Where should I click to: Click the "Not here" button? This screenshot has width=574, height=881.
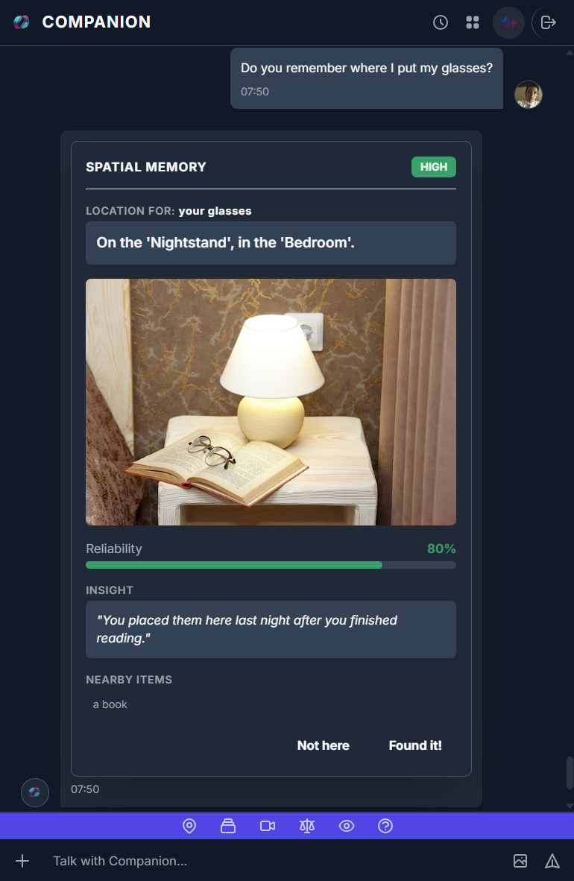[x=324, y=745]
